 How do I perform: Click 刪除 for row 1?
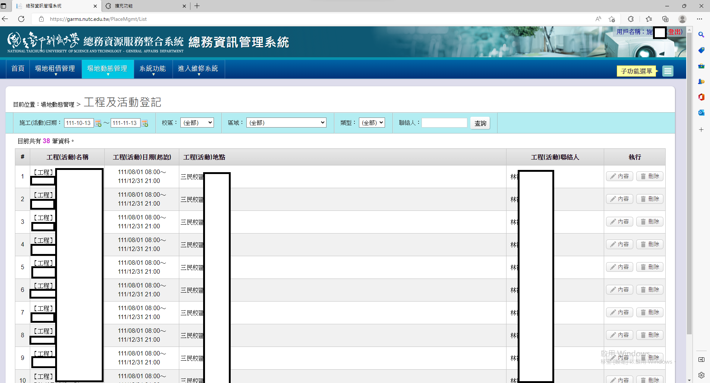click(x=650, y=176)
